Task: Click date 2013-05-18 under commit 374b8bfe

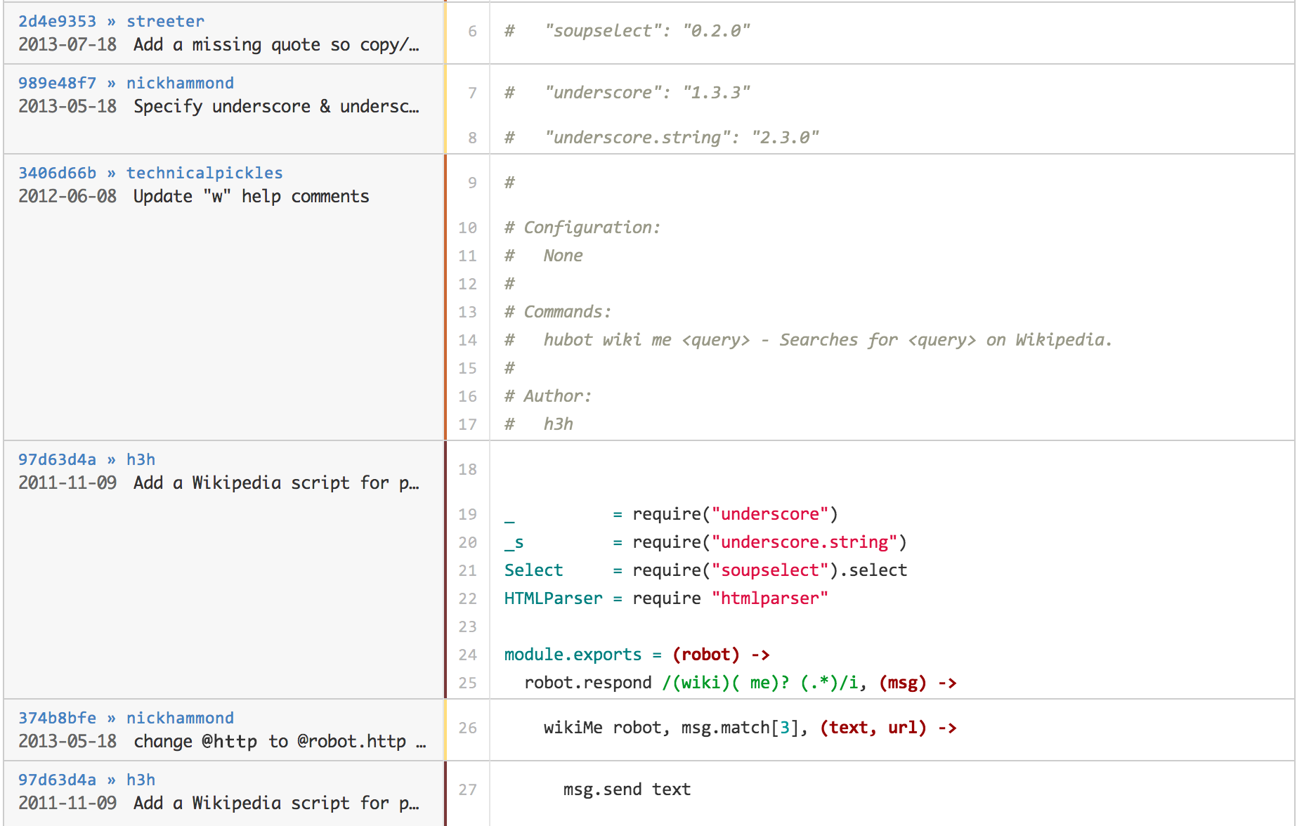Action: click(67, 741)
